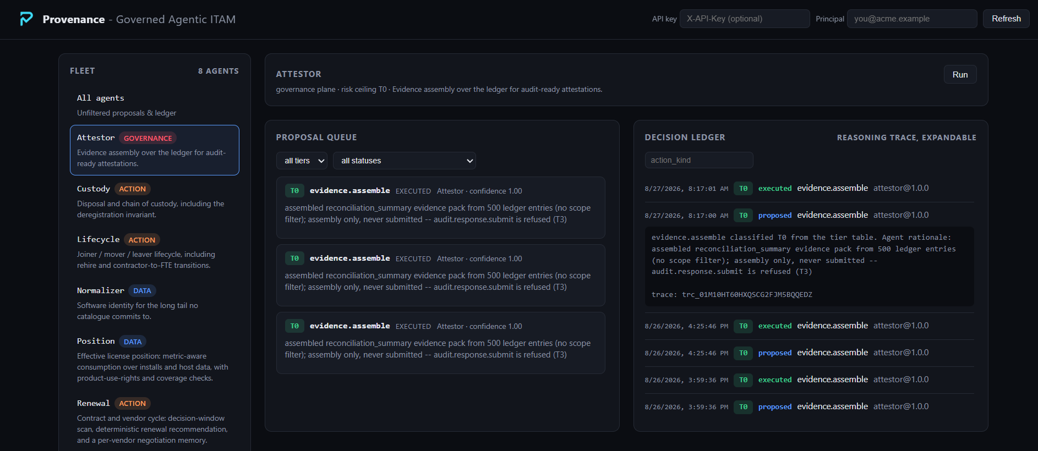Click the DATA badge next to Position
Screen dimensions: 1038x451
(x=133, y=342)
